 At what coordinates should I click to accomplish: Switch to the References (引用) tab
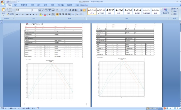32,5
